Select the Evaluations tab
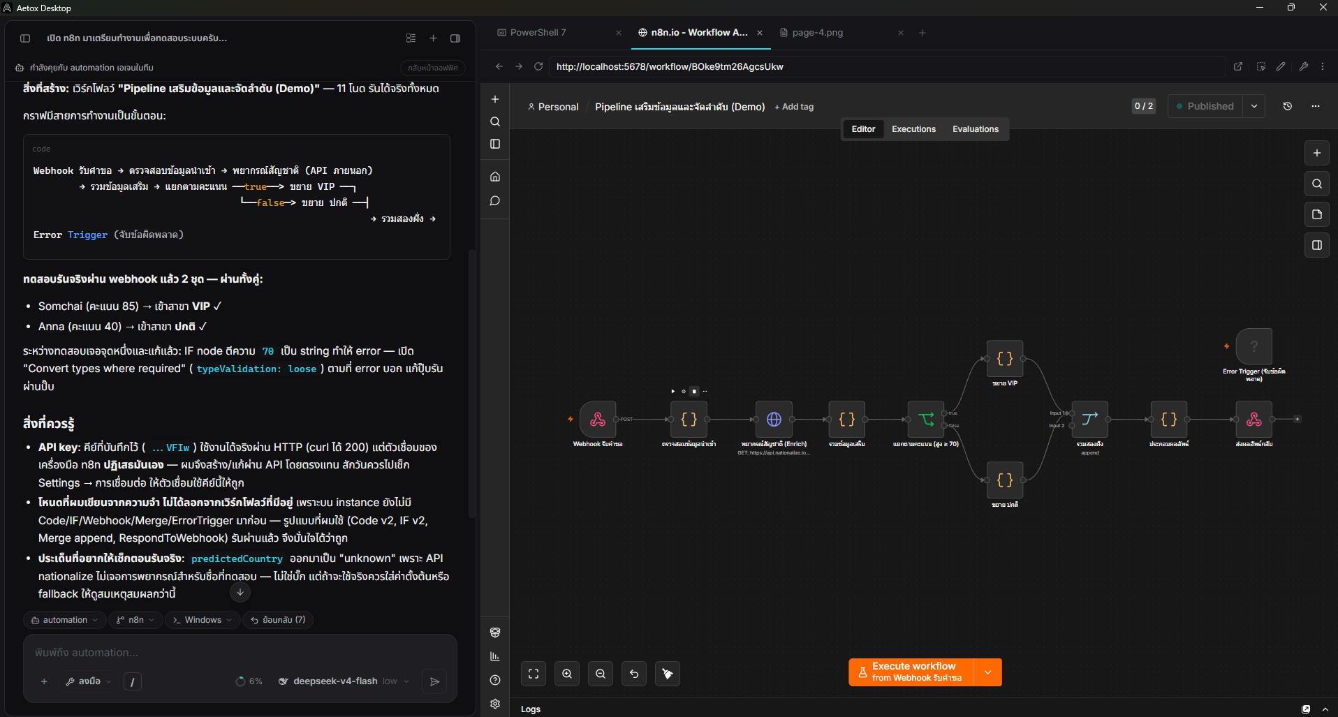Screen dimensions: 1338x717 point(976,129)
